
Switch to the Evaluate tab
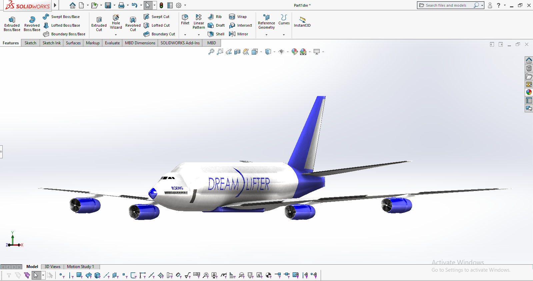[x=112, y=43]
